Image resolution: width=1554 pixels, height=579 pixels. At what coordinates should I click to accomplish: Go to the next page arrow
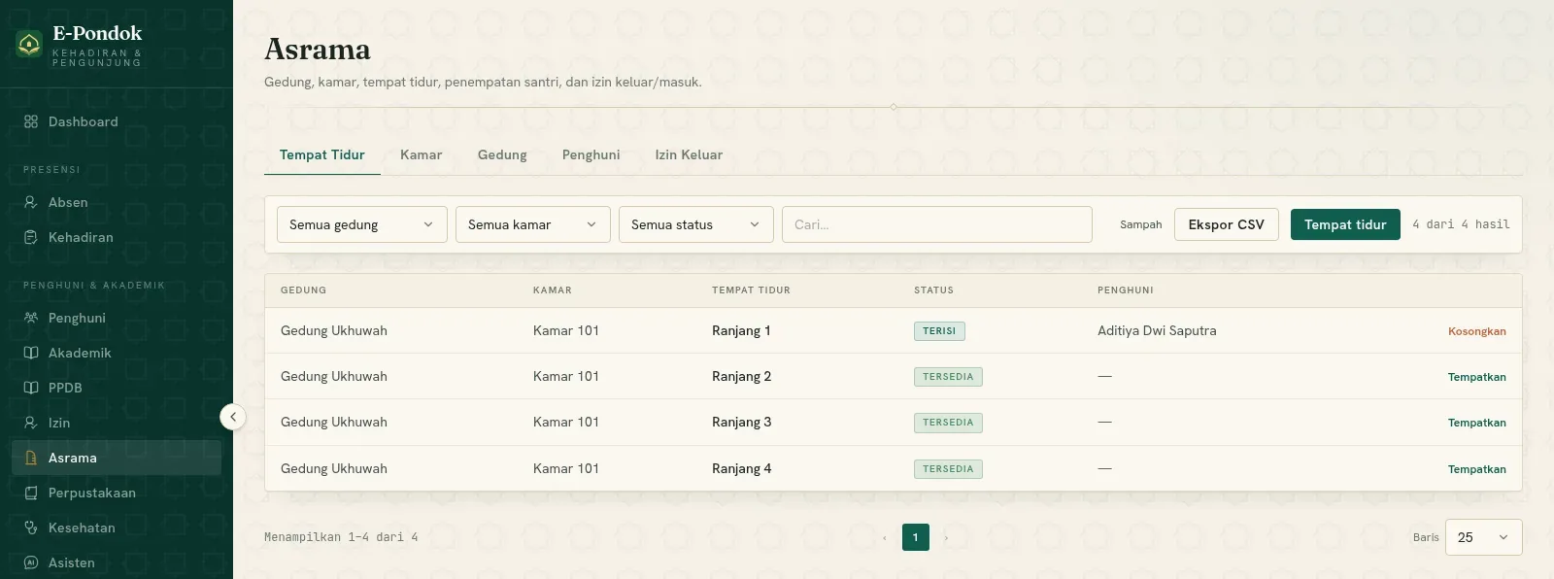coord(946,537)
